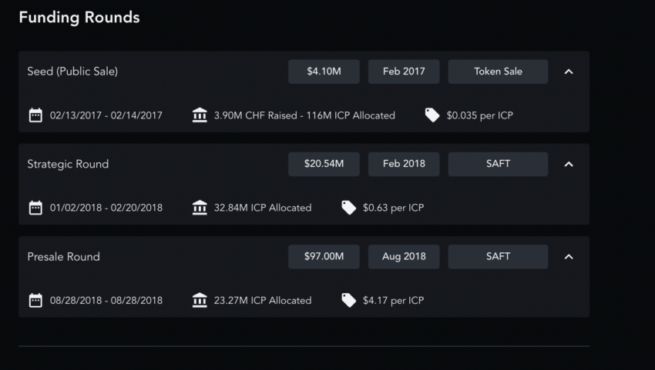Click the price tag icon beside $0.035 per ICP
Screen dimensions: 655x370
pyautogui.click(x=432, y=115)
